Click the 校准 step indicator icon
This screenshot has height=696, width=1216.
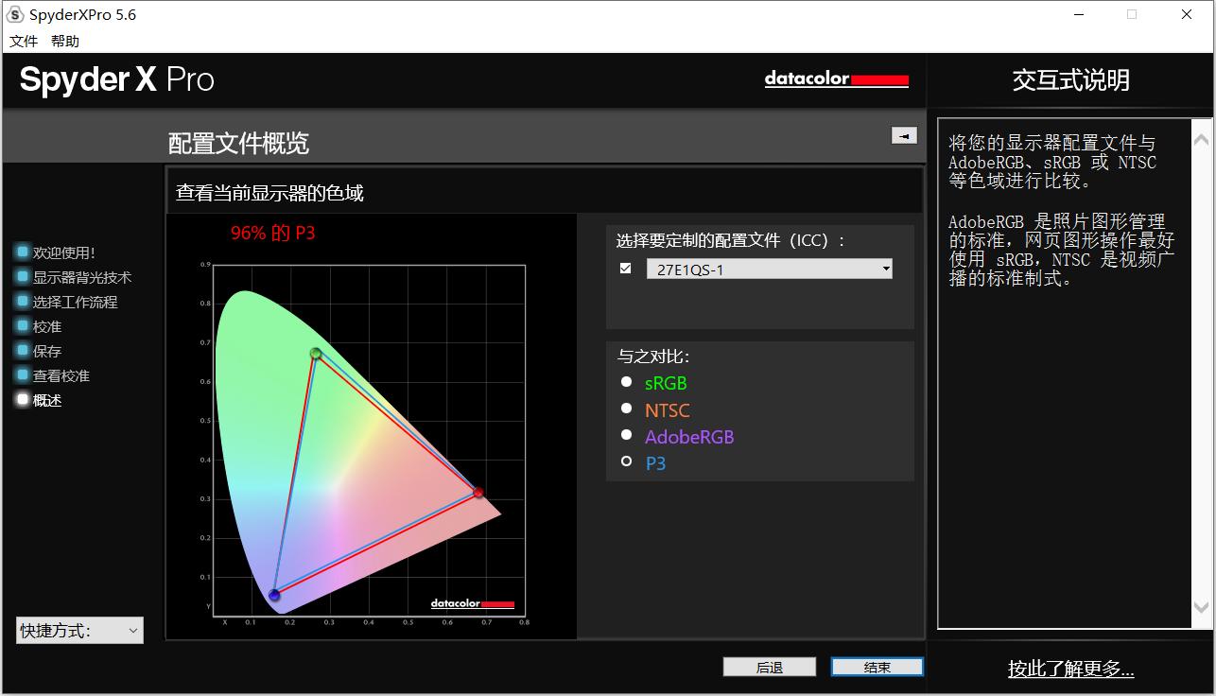point(23,326)
